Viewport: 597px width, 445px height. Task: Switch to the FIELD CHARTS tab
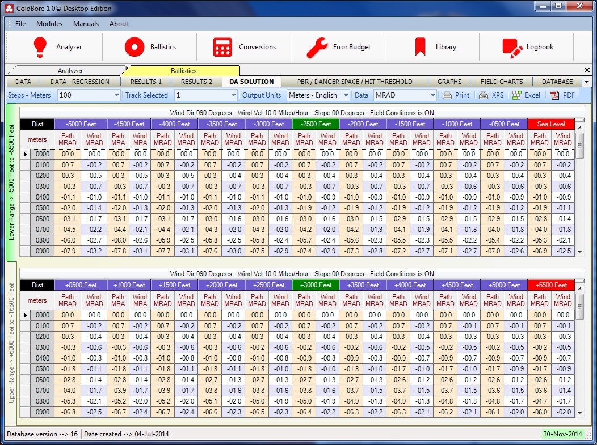(x=502, y=82)
